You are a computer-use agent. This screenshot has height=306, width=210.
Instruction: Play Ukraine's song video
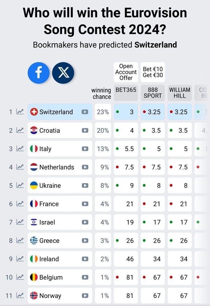(x=85, y=185)
